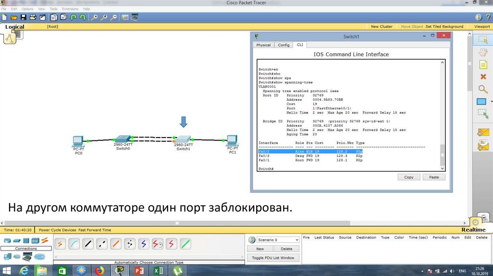Screen dimensions: 493x276
Task: Open the Windows Start button
Action: (6, 270)
